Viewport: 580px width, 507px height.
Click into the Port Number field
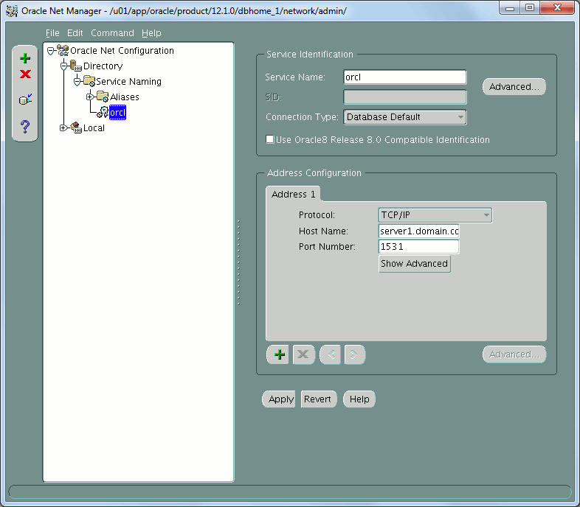coord(418,246)
